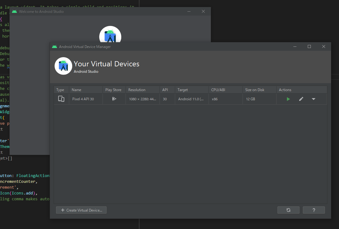The height and width of the screenshot is (229, 339).
Task: Sort by Type column header
Action: (62, 90)
